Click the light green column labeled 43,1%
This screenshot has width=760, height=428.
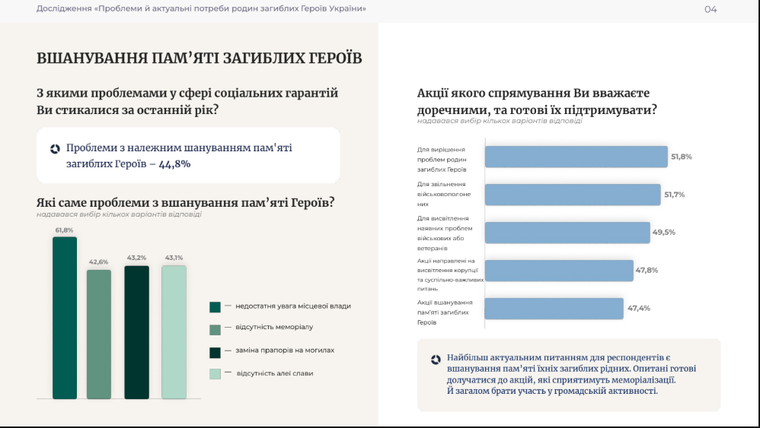(x=174, y=332)
